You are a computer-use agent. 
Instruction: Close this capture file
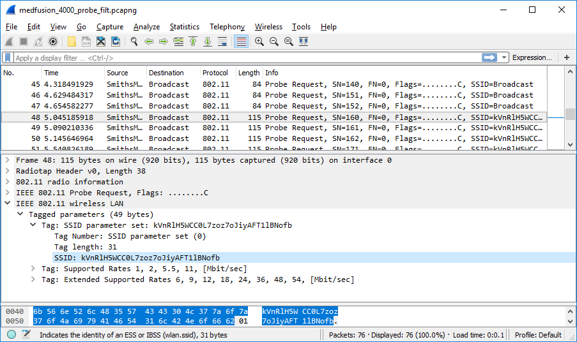101,41
